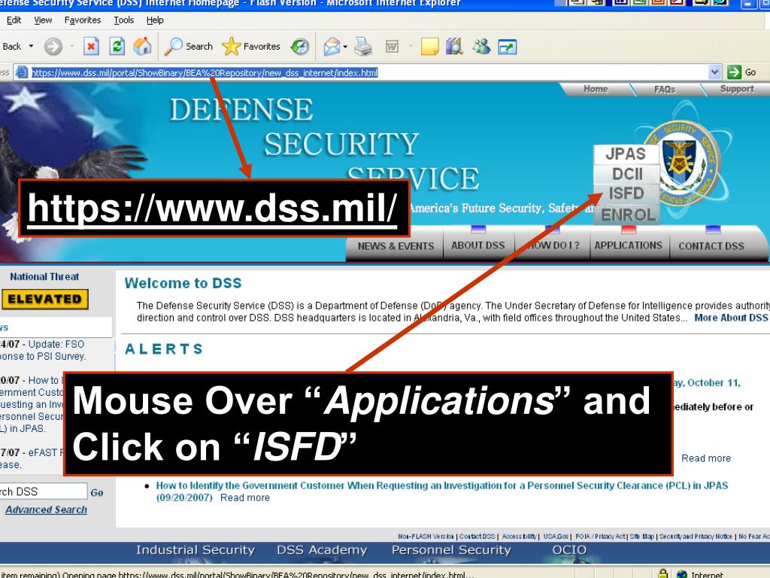Click into the Search DSS text field
The width and height of the screenshot is (770, 578).
(43, 491)
